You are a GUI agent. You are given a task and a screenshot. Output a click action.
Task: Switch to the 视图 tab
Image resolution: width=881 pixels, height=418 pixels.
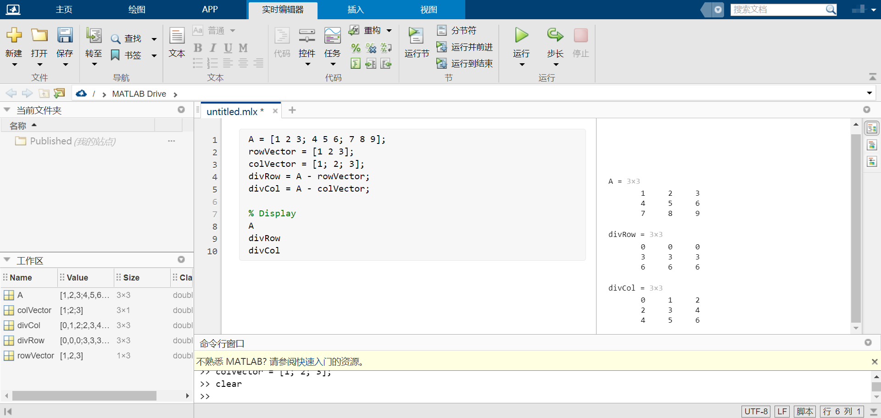tap(429, 10)
